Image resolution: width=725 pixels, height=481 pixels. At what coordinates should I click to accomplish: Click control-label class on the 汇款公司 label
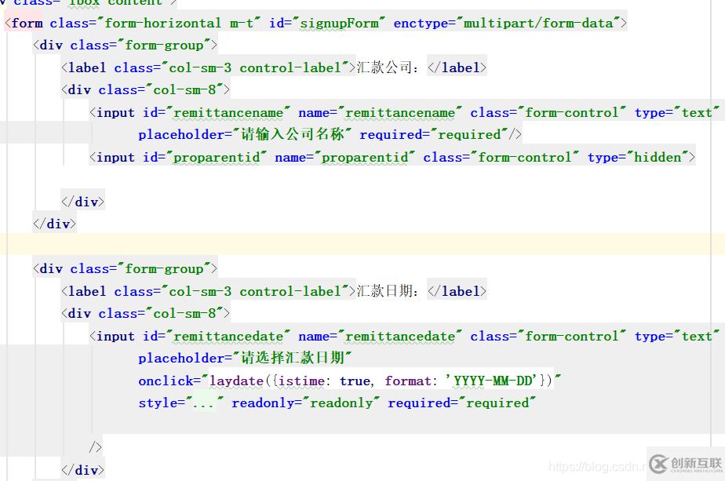click(290, 68)
